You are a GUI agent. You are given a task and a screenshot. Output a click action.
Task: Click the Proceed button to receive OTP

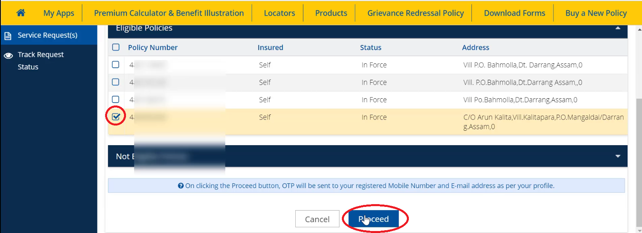pos(373,219)
